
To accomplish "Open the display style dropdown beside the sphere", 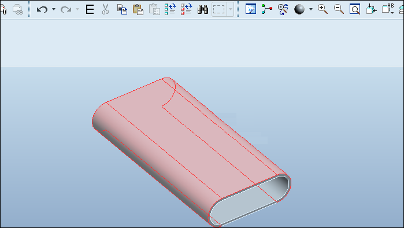I will pyautogui.click(x=311, y=9).
